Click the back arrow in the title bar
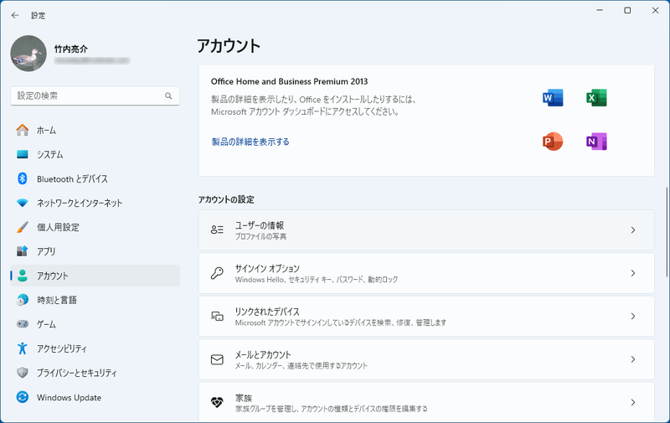670x423 pixels. pos(15,15)
